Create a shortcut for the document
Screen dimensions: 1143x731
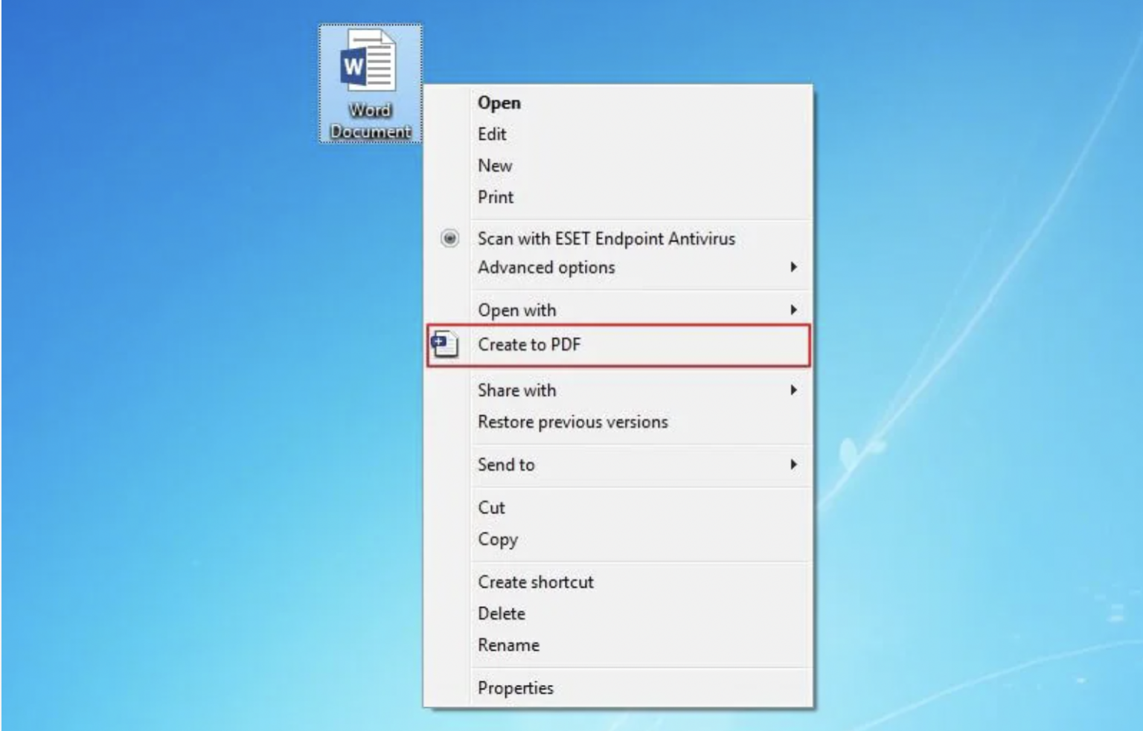536,582
